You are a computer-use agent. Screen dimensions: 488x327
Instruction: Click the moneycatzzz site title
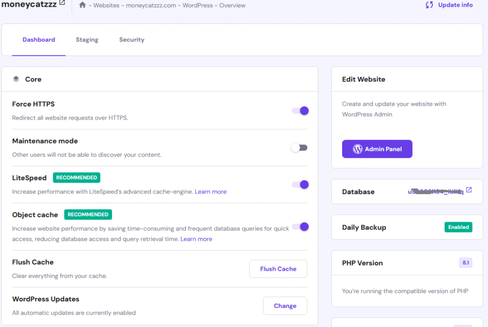pos(29,4)
